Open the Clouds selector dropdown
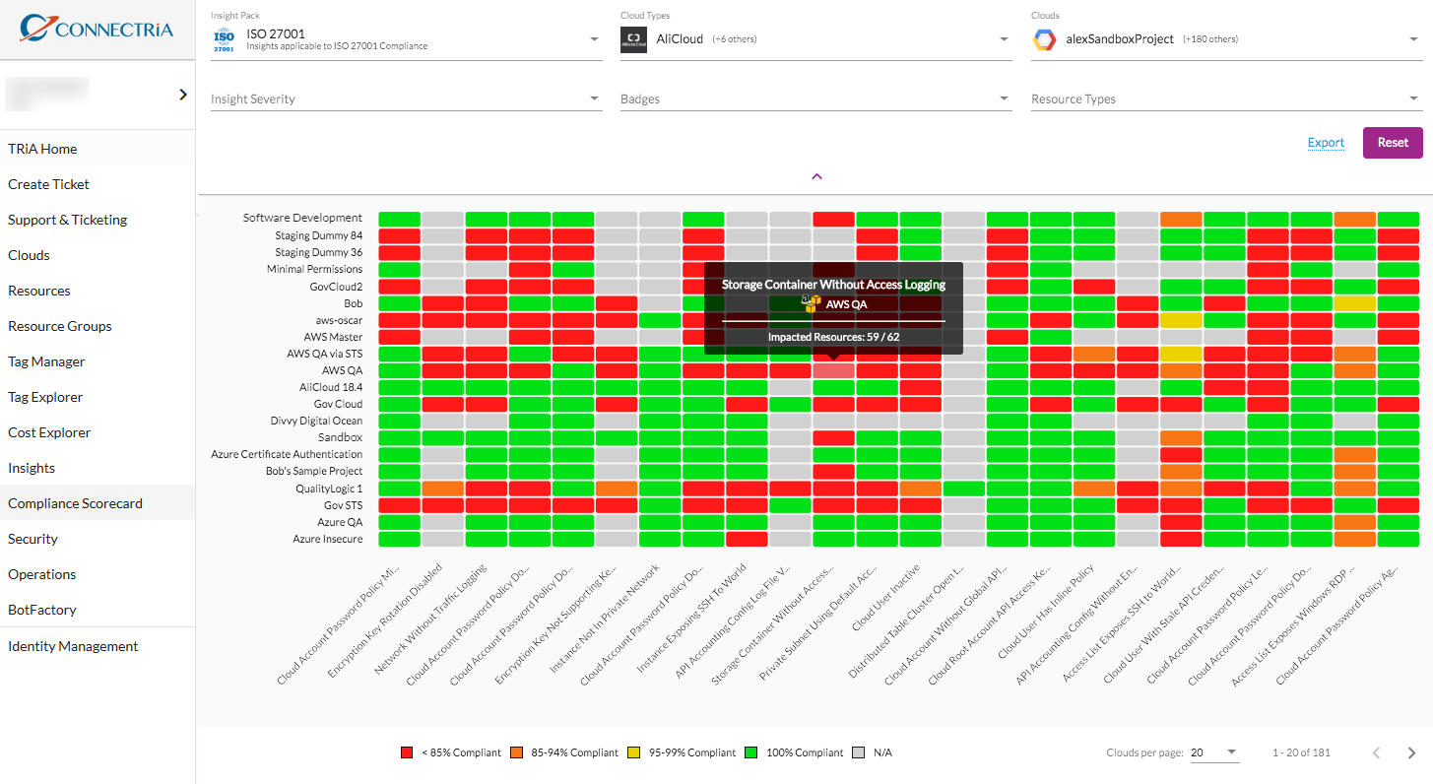The image size is (1433, 784). [1226, 39]
